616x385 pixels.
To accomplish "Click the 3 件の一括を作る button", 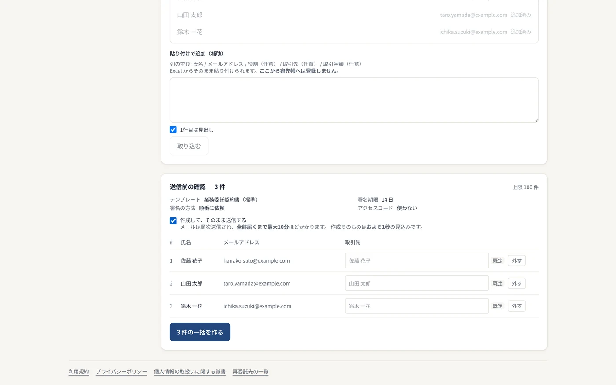I will [x=200, y=332].
